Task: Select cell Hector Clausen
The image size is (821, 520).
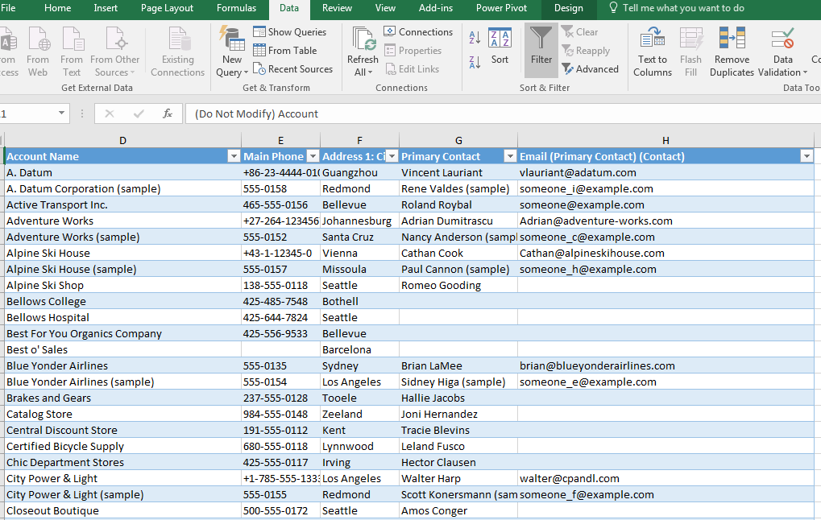Action: point(458,463)
